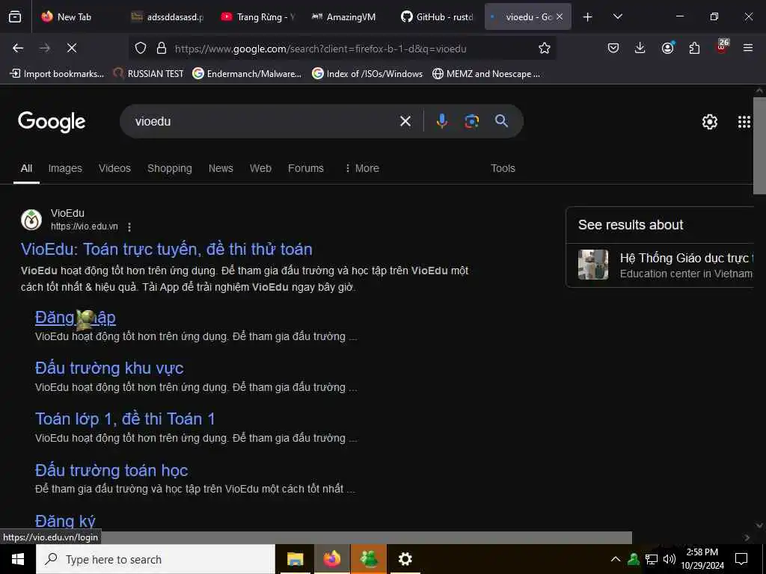
Task: Select the News search tab
Action: click(221, 168)
